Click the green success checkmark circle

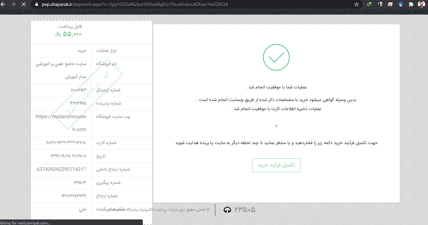(x=276, y=57)
